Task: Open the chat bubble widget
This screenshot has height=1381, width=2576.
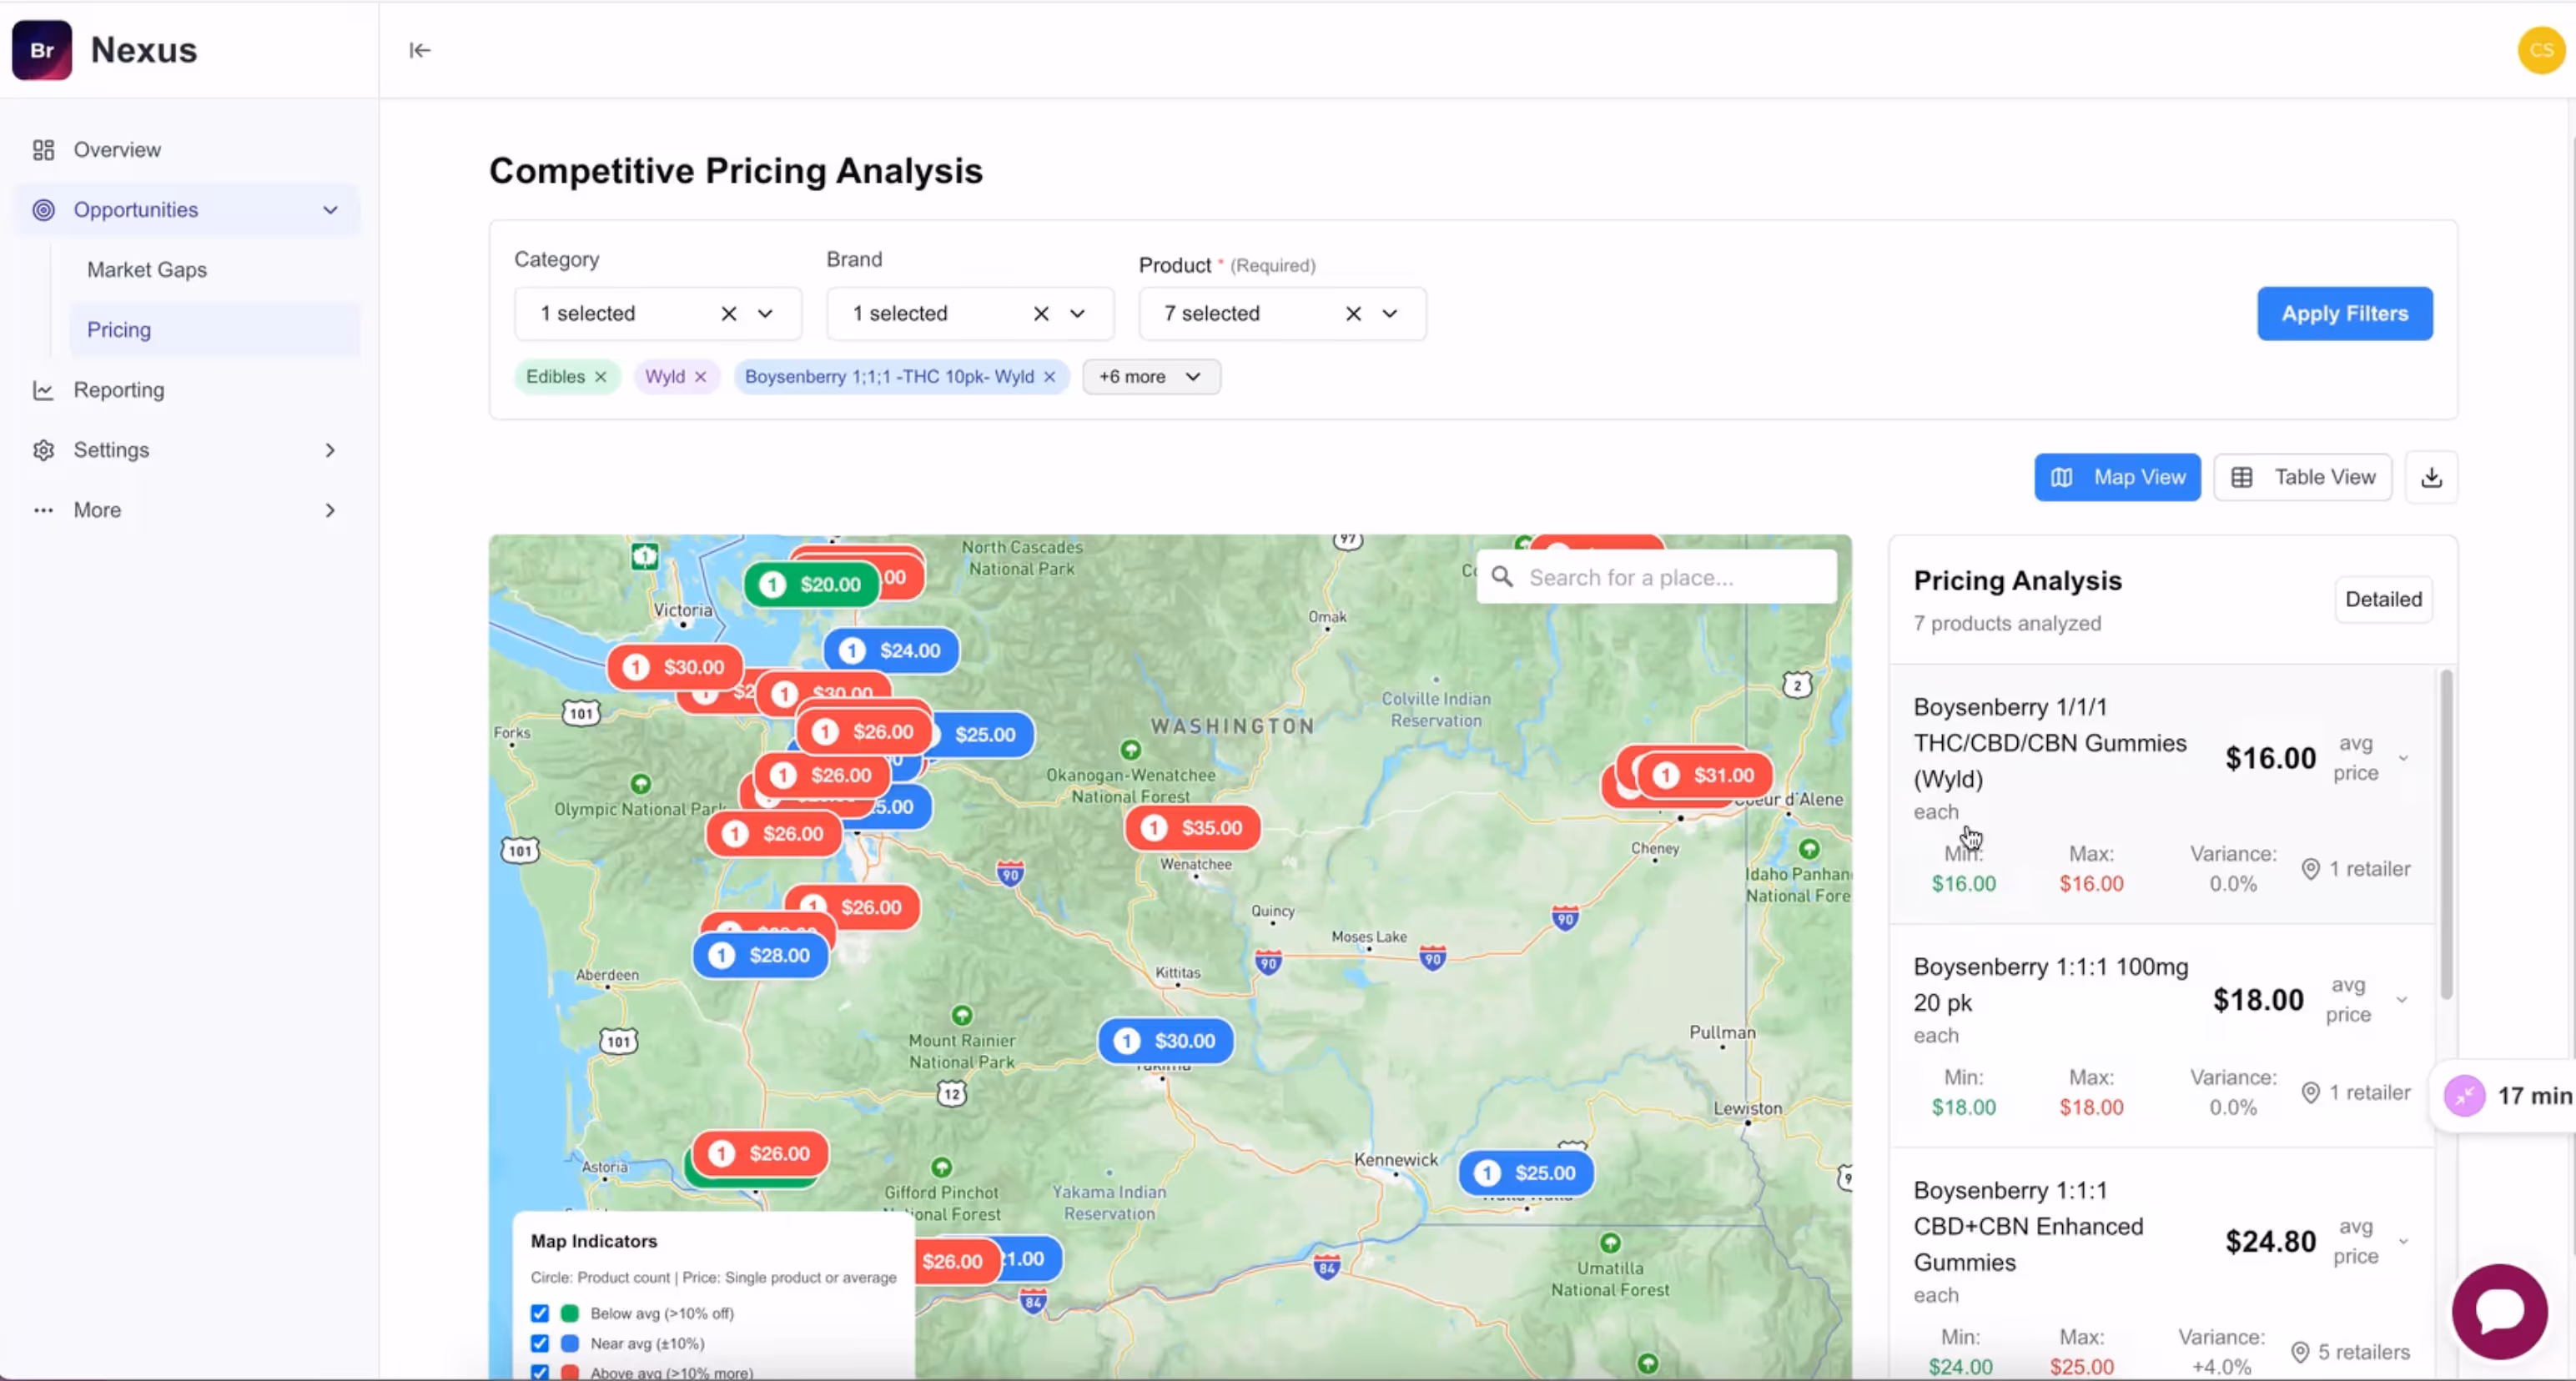Action: [2499, 1311]
